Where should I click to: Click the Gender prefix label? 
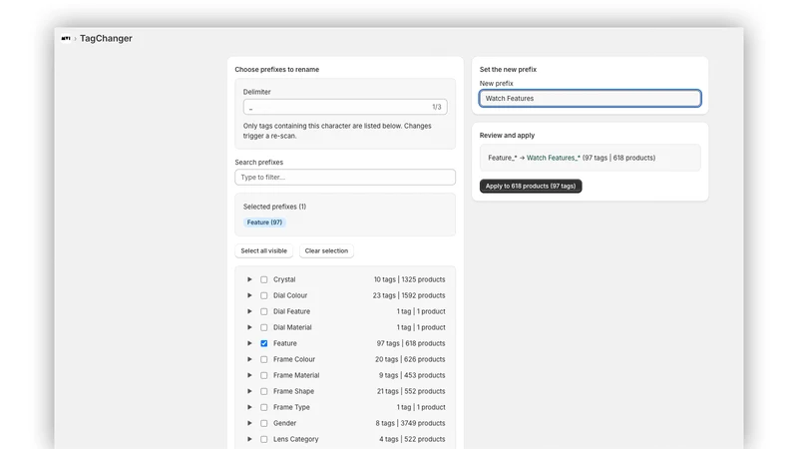point(284,423)
